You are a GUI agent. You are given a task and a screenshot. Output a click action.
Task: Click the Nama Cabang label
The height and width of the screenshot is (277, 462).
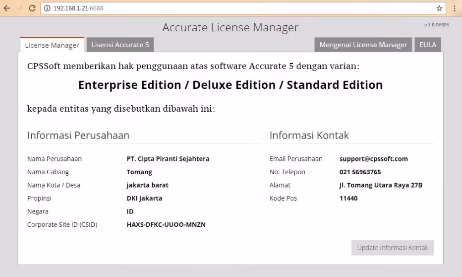(48, 172)
